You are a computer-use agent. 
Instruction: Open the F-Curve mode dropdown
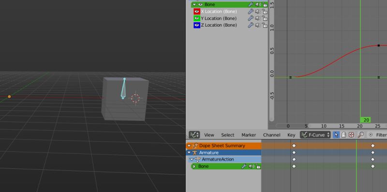315,135
